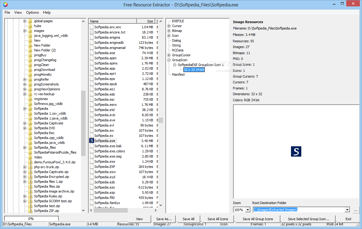Expand the Softpedia_files folder
Screen dimensions: 362x229
click(25, 147)
